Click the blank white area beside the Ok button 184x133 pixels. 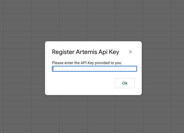coord(82,83)
